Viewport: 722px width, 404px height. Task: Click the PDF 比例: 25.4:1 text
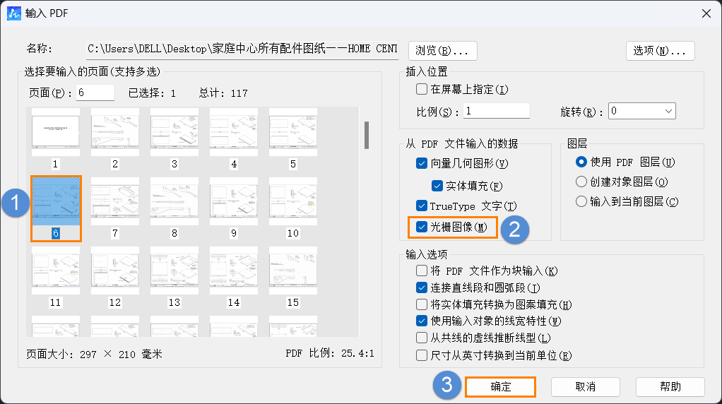[x=330, y=353]
